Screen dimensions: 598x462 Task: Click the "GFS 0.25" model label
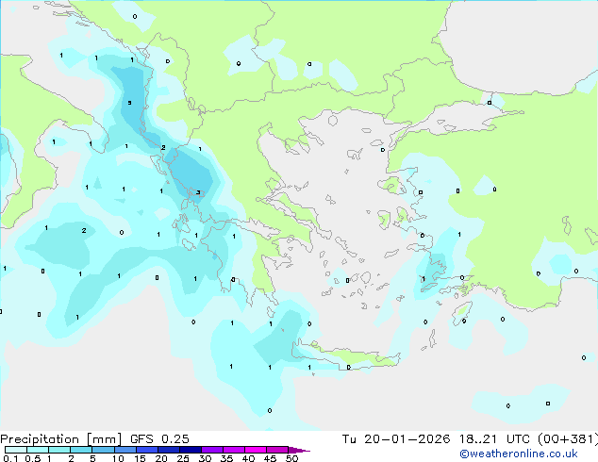(159, 439)
